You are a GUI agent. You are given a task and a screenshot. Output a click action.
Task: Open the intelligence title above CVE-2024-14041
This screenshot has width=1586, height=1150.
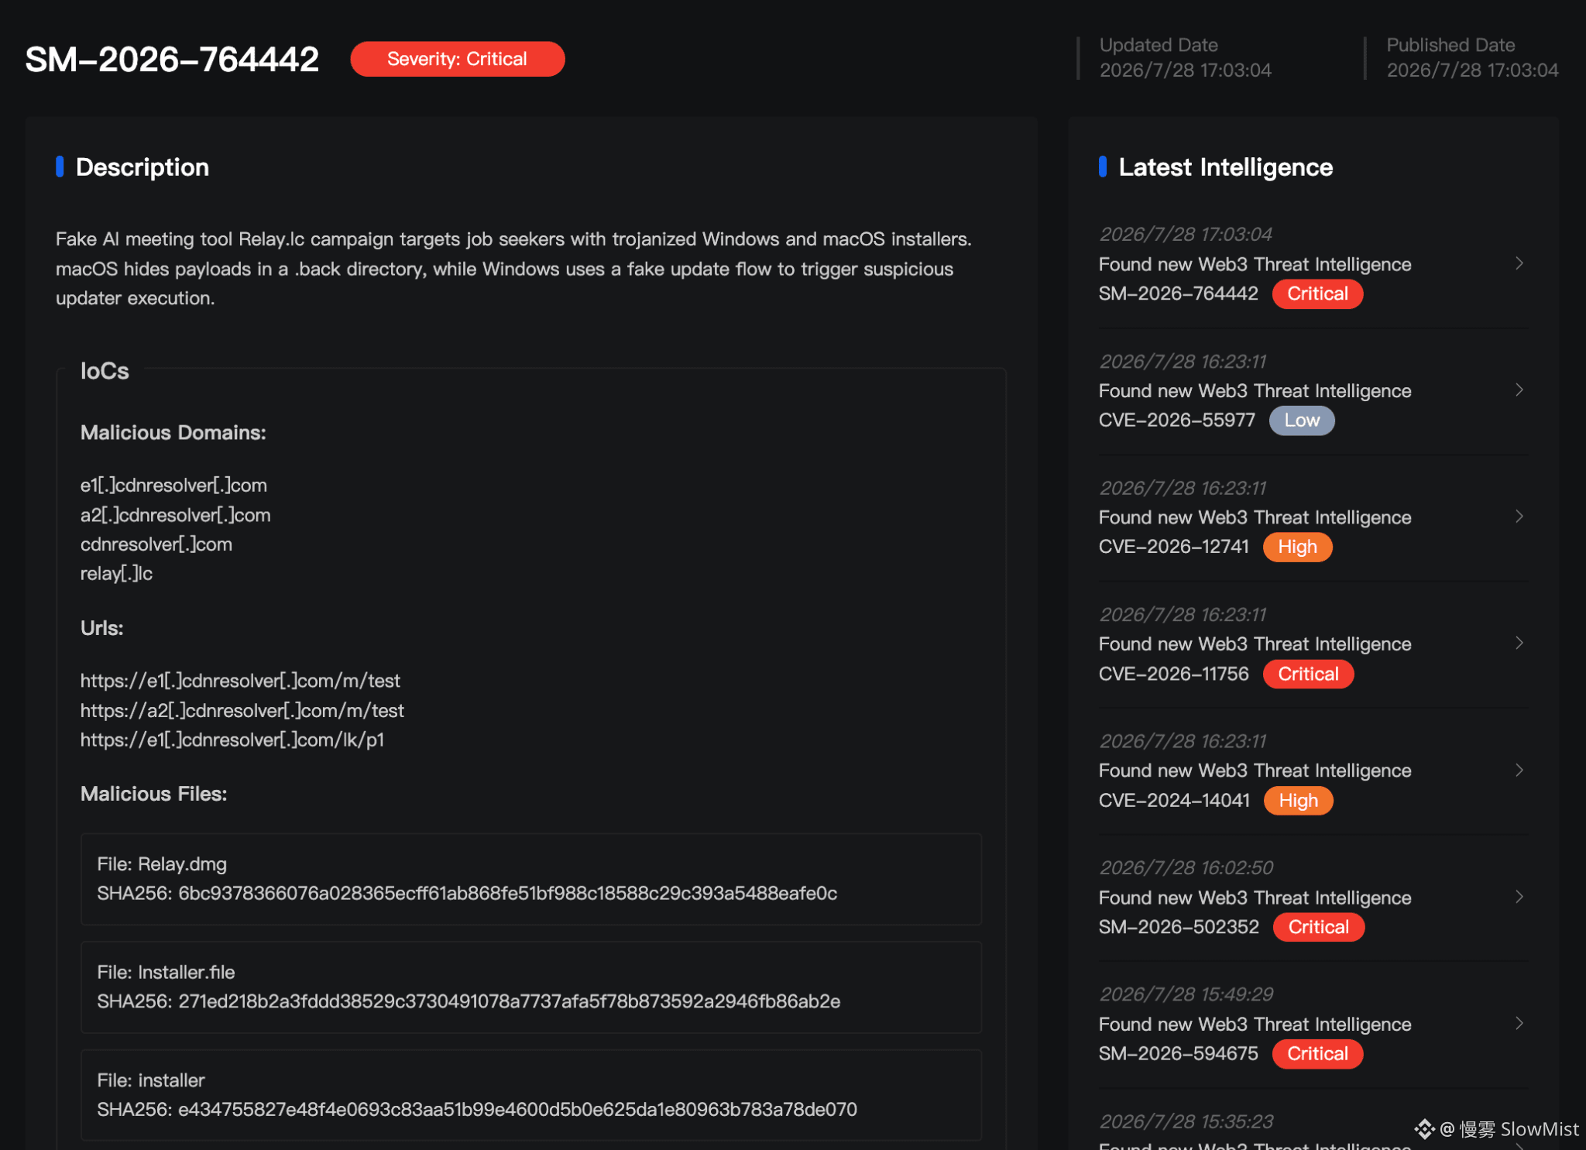point(1255,771)
